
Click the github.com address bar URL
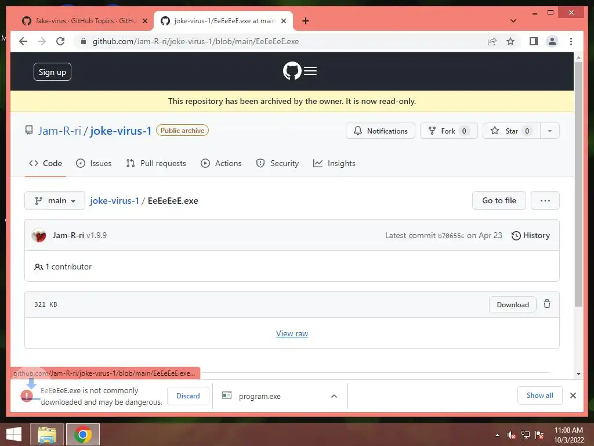point(196,41)
